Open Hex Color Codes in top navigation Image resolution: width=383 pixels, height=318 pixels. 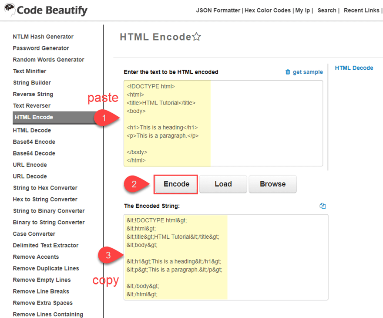click(267, 10)
